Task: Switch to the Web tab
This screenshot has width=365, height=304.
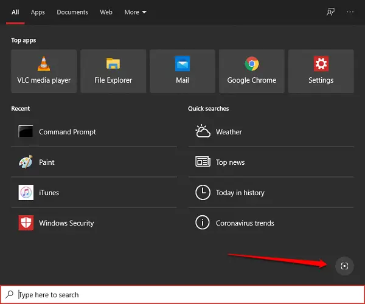Action: click(x=106, y=12)
